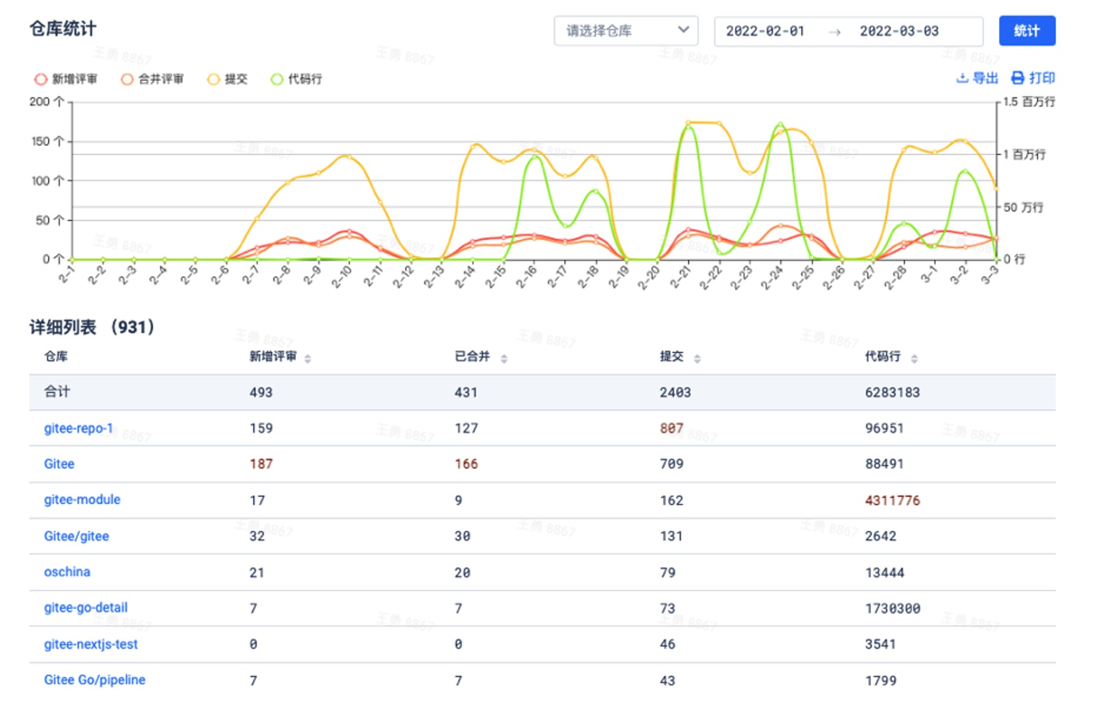
Task: Hide the 提交 series in legend
Action: click(x=213, y=80)
